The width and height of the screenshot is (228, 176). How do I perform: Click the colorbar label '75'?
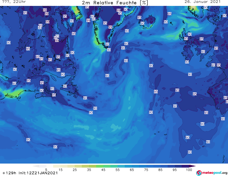146,170
